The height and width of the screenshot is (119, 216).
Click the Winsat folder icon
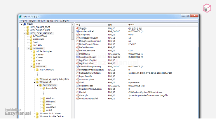pyautogui.click(x=44, y=104)
